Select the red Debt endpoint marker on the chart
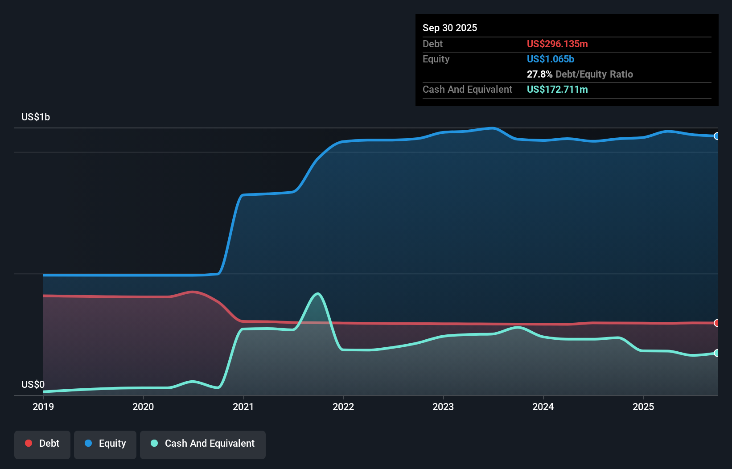 (x=716, y=323)
